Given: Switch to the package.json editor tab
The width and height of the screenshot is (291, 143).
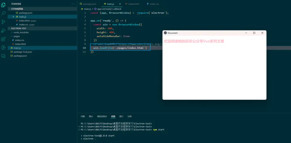Looking at the screenshot, I should (x=88, y=4).
